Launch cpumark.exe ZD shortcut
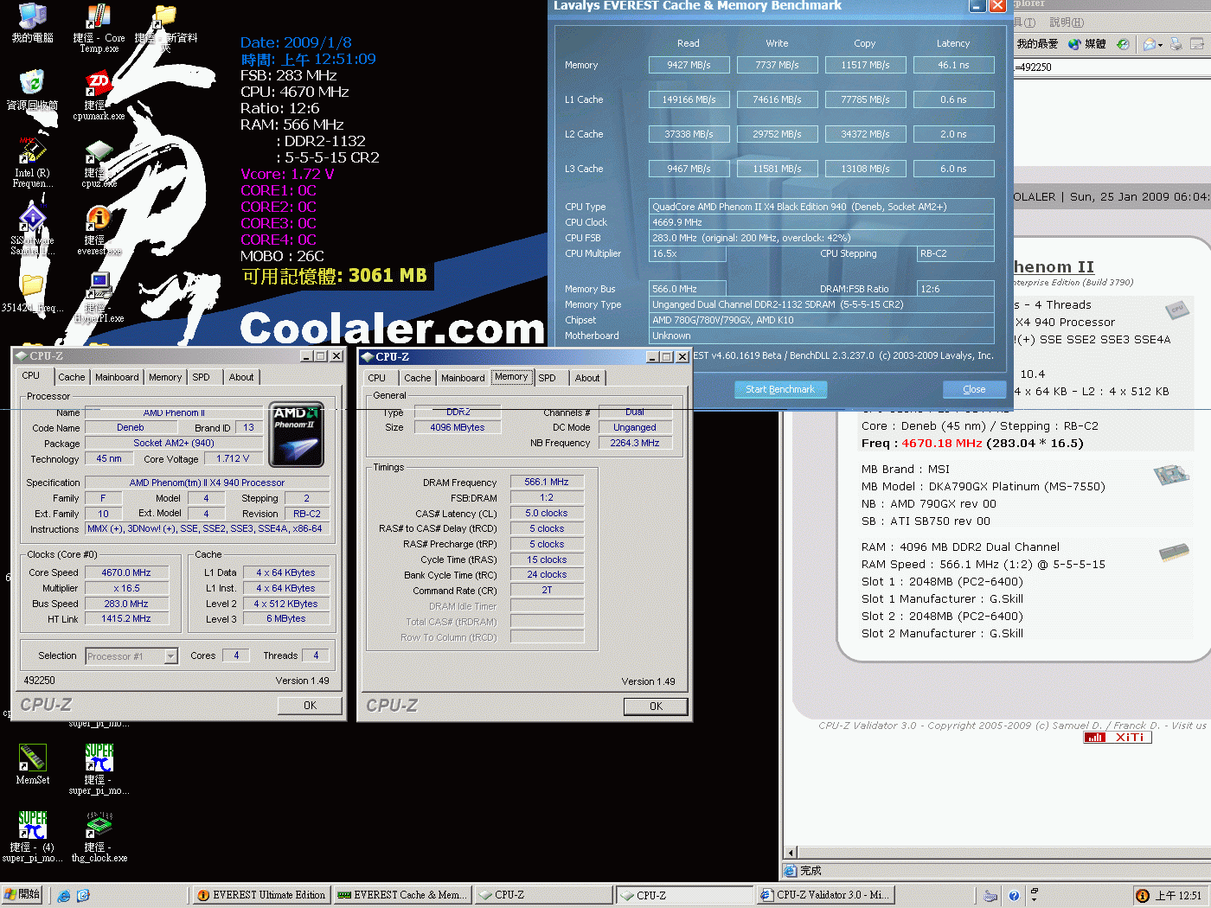Image resolution: width=1211 pixels, height=908 pixels. (99, 95)
